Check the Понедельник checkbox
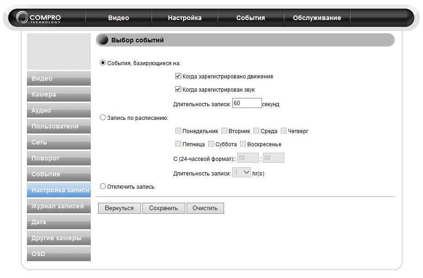This screenshot has width=423, height=278. pyautogui.click(x=178, y=131)
